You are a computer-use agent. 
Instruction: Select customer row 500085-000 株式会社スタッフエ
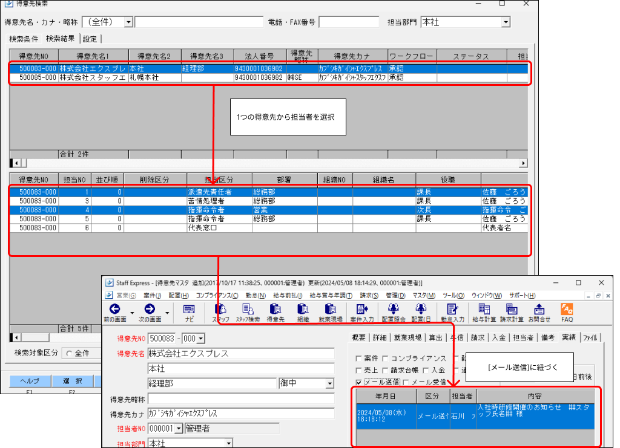(x=269, y=78)
